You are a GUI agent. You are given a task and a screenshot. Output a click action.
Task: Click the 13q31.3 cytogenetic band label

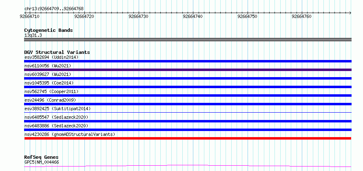(33, 36)
